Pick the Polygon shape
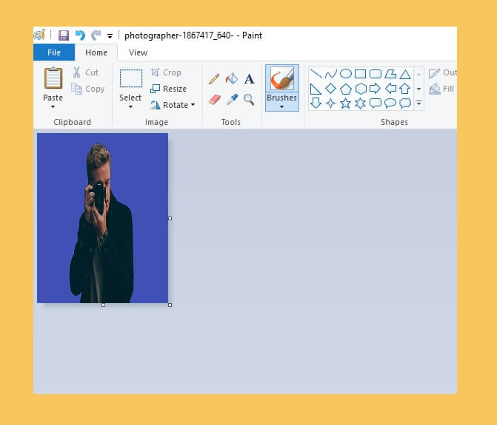The image size is (497, 425). (390, 74)
